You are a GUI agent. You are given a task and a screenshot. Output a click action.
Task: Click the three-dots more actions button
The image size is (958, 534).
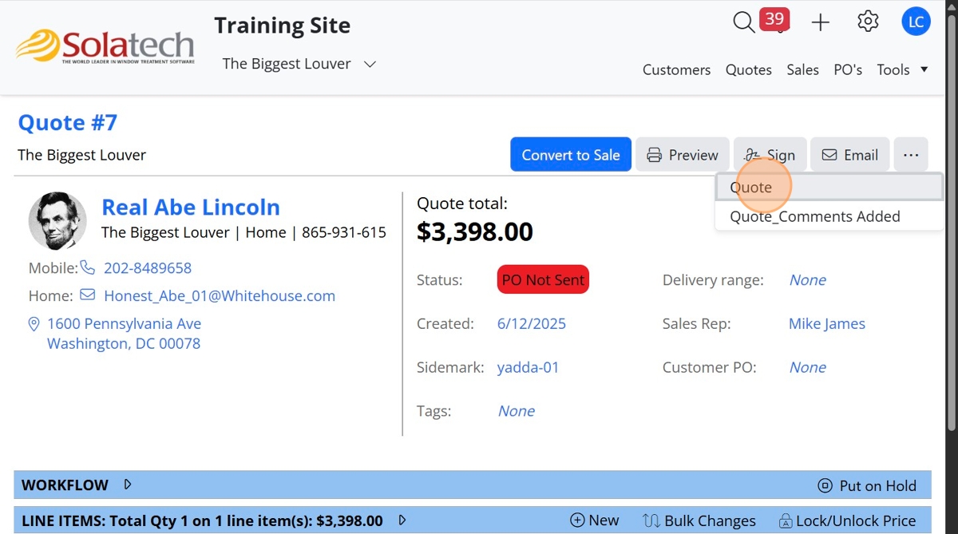click(911, 155)
